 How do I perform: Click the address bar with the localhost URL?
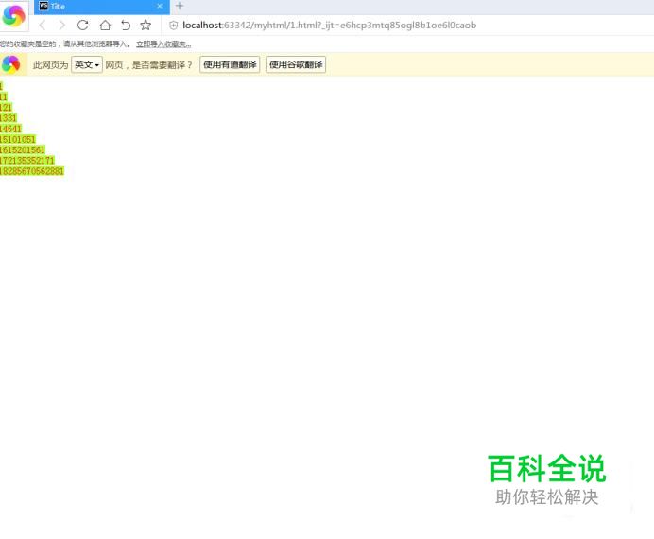[x=330, y=26]
